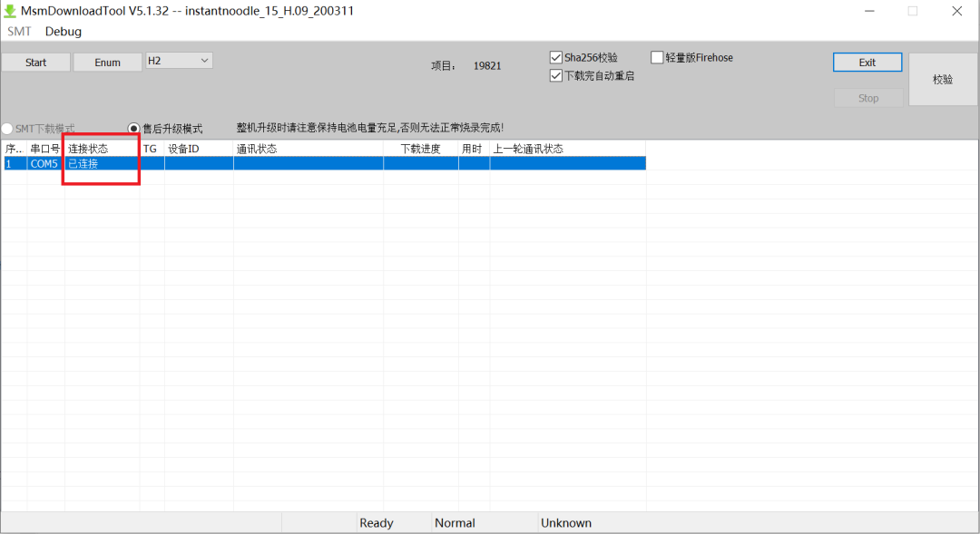Click the 设备ID column header
Image resolution: width=980 pixels, height=534 pixels.
(x=199, y=149)
